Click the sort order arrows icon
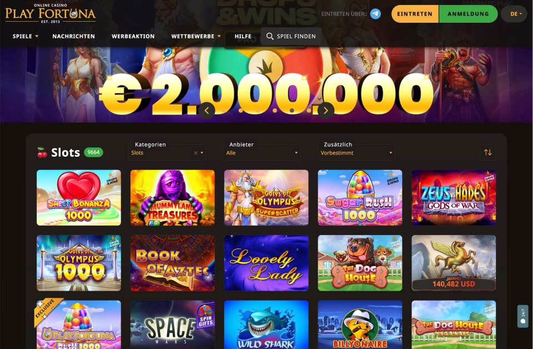 pyautogui.click(x=488, y=152)
